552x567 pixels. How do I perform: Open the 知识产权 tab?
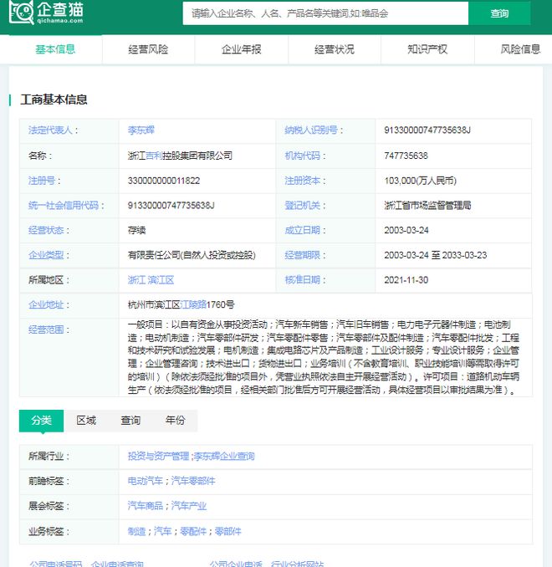[427, 49]
